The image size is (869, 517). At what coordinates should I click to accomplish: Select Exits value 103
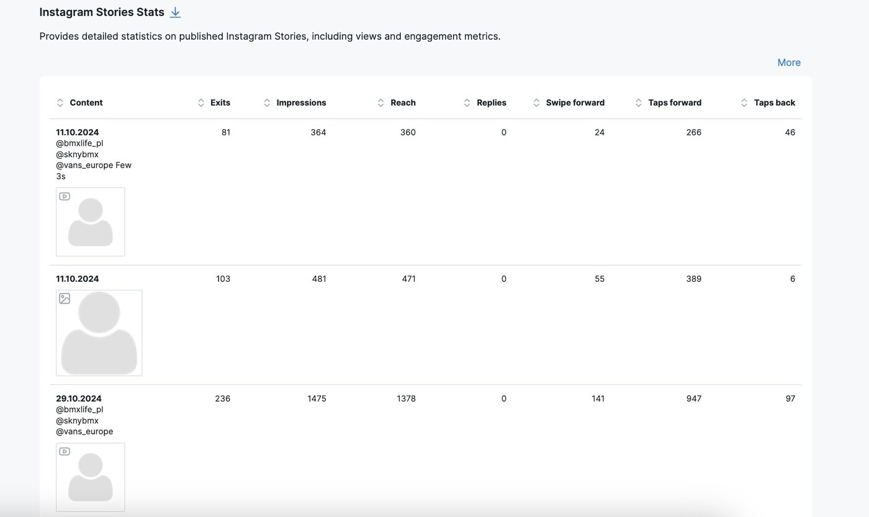(223, 279)
